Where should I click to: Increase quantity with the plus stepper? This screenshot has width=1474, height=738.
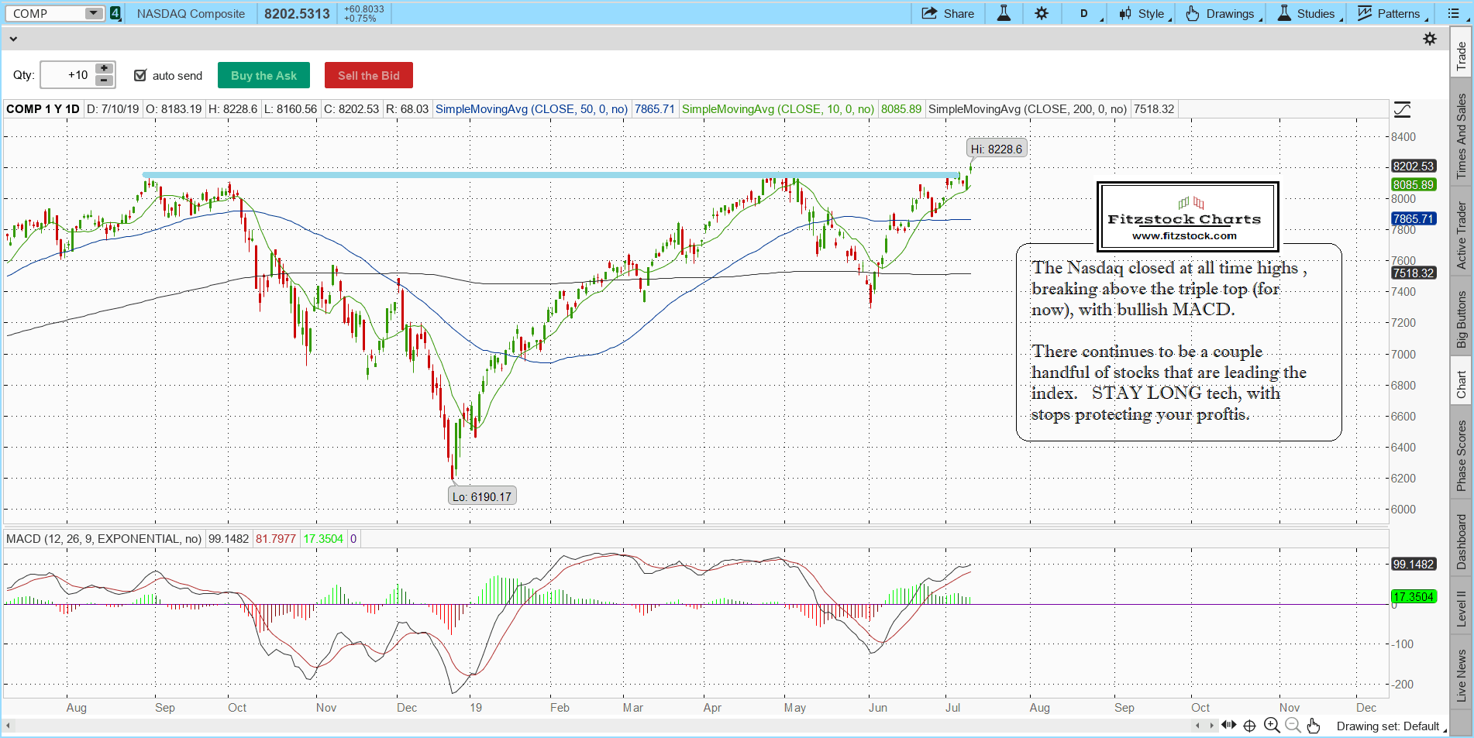104,69
